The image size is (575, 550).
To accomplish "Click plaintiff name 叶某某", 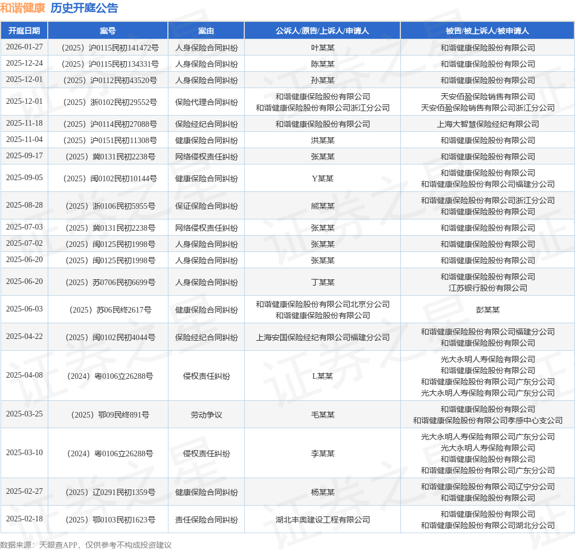I will 323,48.
